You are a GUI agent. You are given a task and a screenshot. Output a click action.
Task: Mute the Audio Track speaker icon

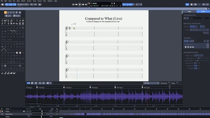[28, 114]
